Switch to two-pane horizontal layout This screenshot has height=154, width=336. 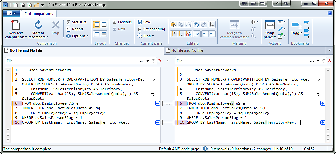97,33
